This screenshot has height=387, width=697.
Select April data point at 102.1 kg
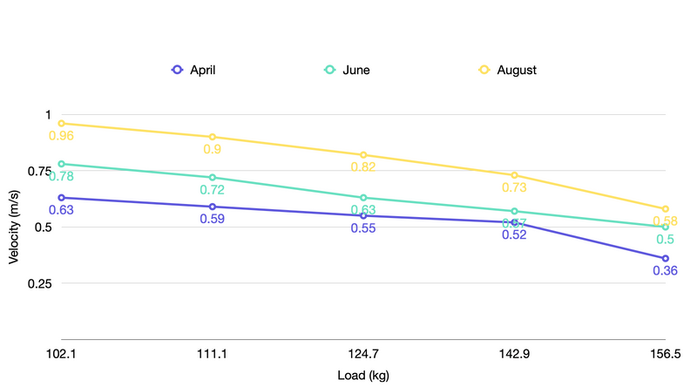61,198
